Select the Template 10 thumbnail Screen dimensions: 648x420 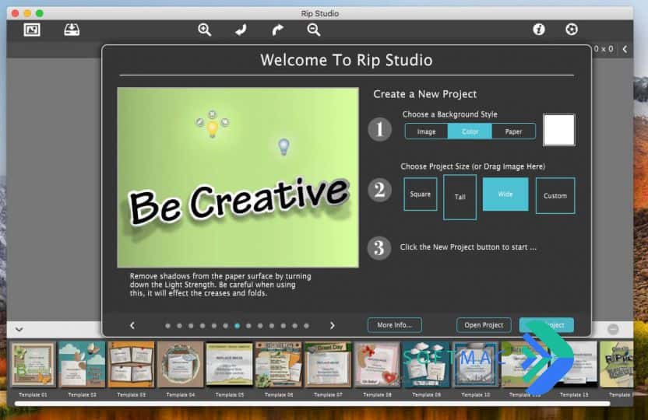(475, 364)
